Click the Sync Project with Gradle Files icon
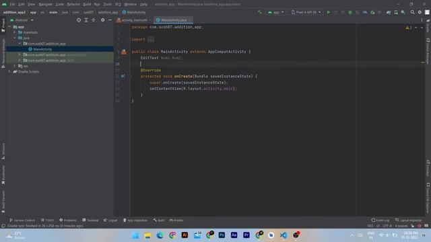The height and width of the screenshot is (242, 431). pos(389,12)
